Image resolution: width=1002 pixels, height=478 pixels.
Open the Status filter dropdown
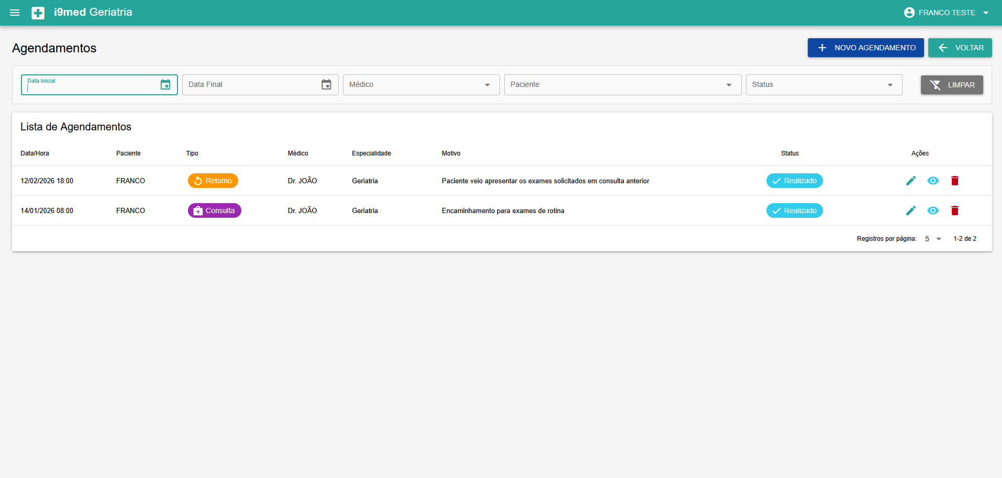(824, 85)
